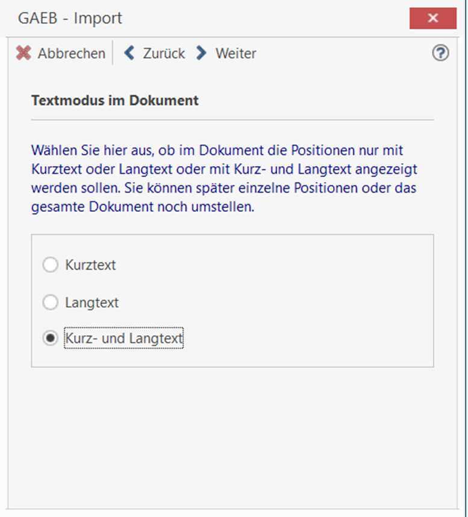Close the GAEB - Import window

click(432, 18)
